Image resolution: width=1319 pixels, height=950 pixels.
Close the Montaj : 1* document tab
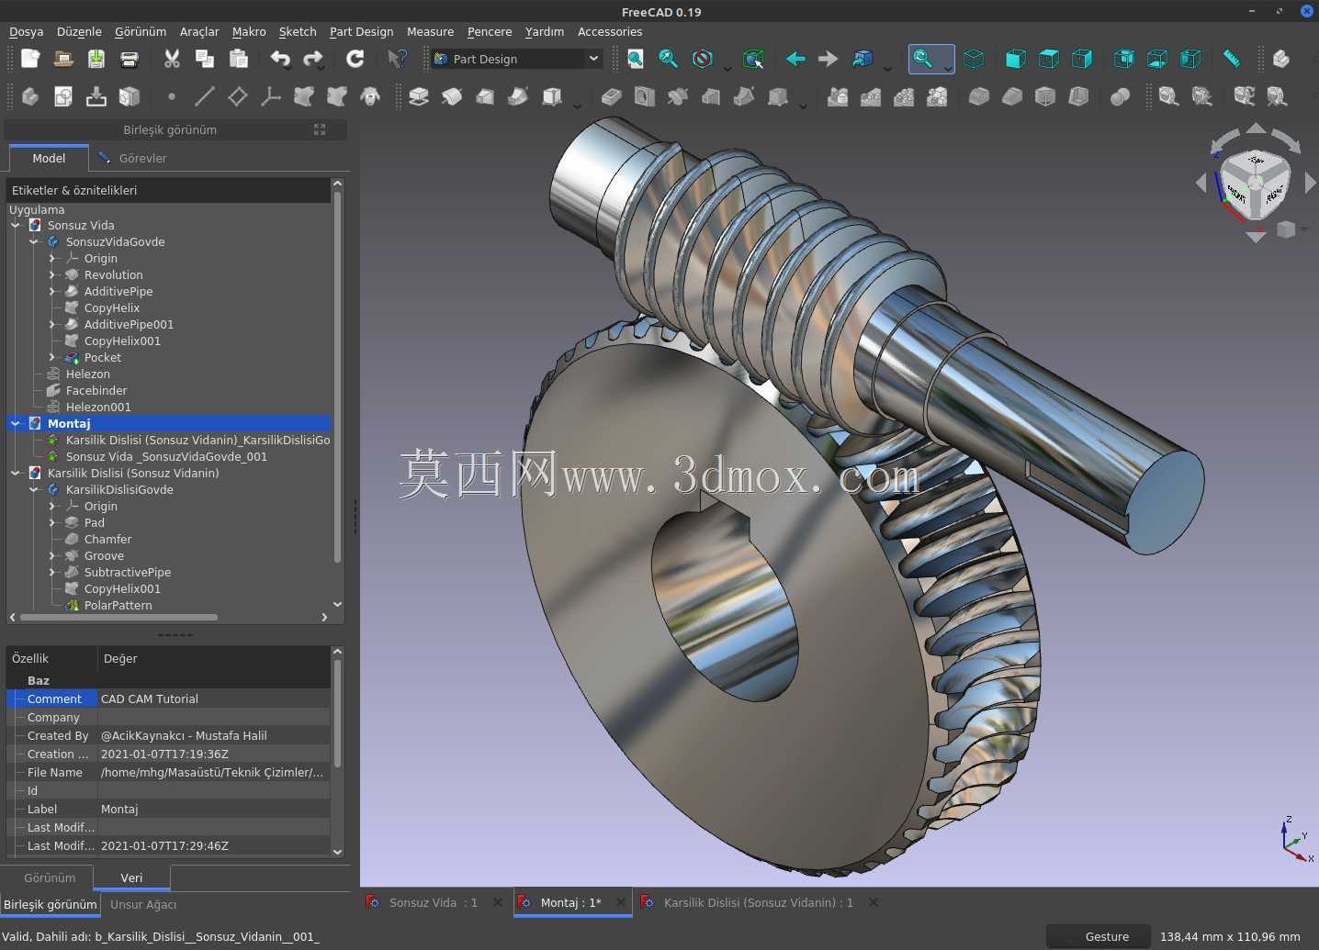coord(621,902)
